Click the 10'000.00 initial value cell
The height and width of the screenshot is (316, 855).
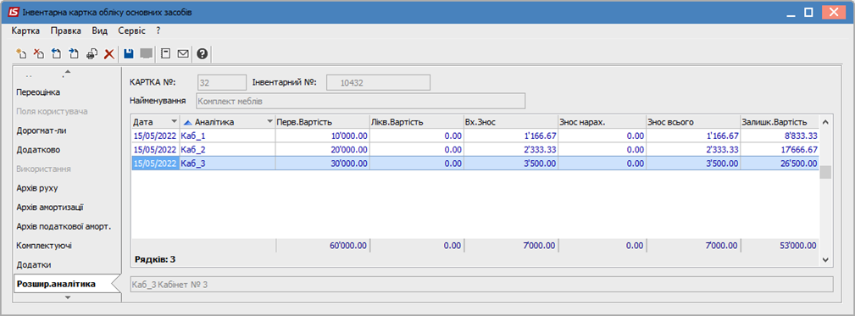pyautogui.click(x=322, y=136)
